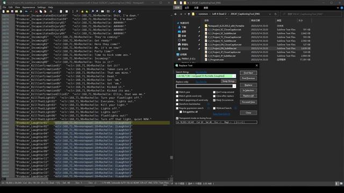Enable Regular expression search checkbox

pos(177,108)
